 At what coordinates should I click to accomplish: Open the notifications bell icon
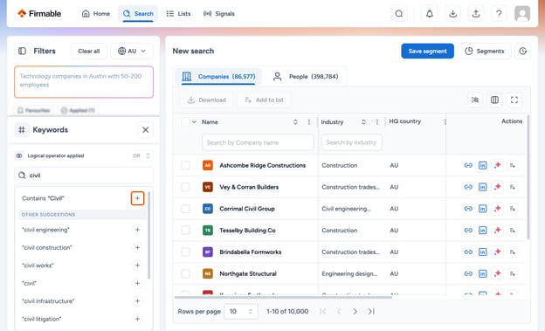click(x=430, y=14)
